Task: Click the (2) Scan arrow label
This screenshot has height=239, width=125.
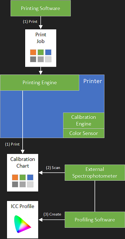Action: click(x=53, y=168)
